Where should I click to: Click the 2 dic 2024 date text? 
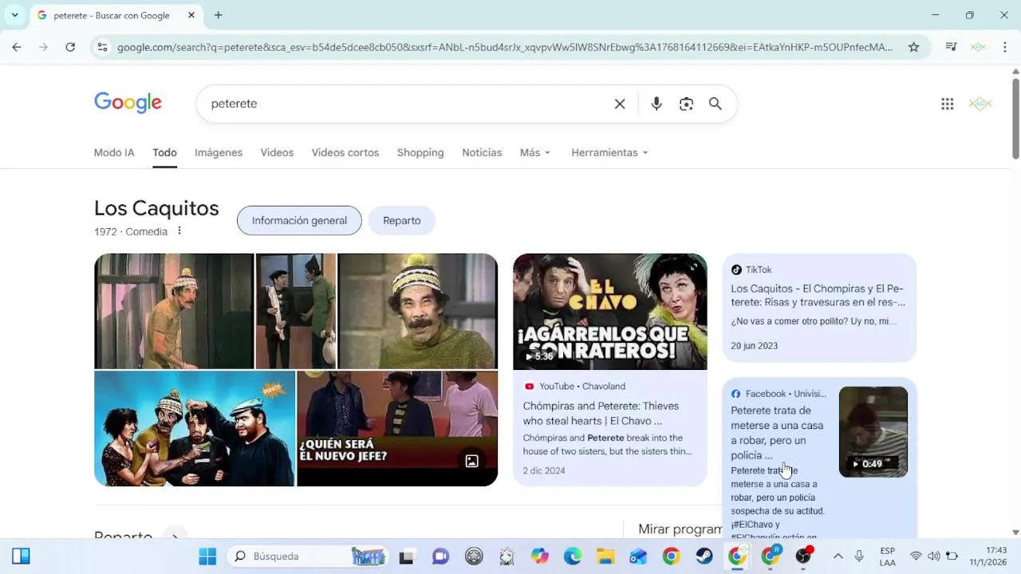tap(544, 471)
